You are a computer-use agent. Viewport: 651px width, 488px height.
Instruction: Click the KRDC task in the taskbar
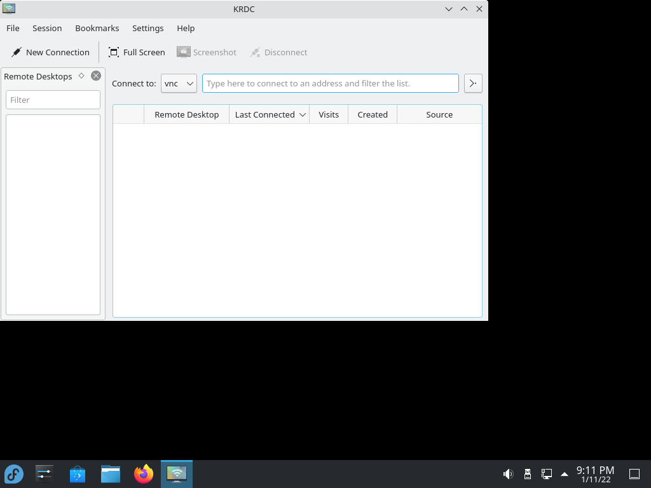(x=177, y=474)
